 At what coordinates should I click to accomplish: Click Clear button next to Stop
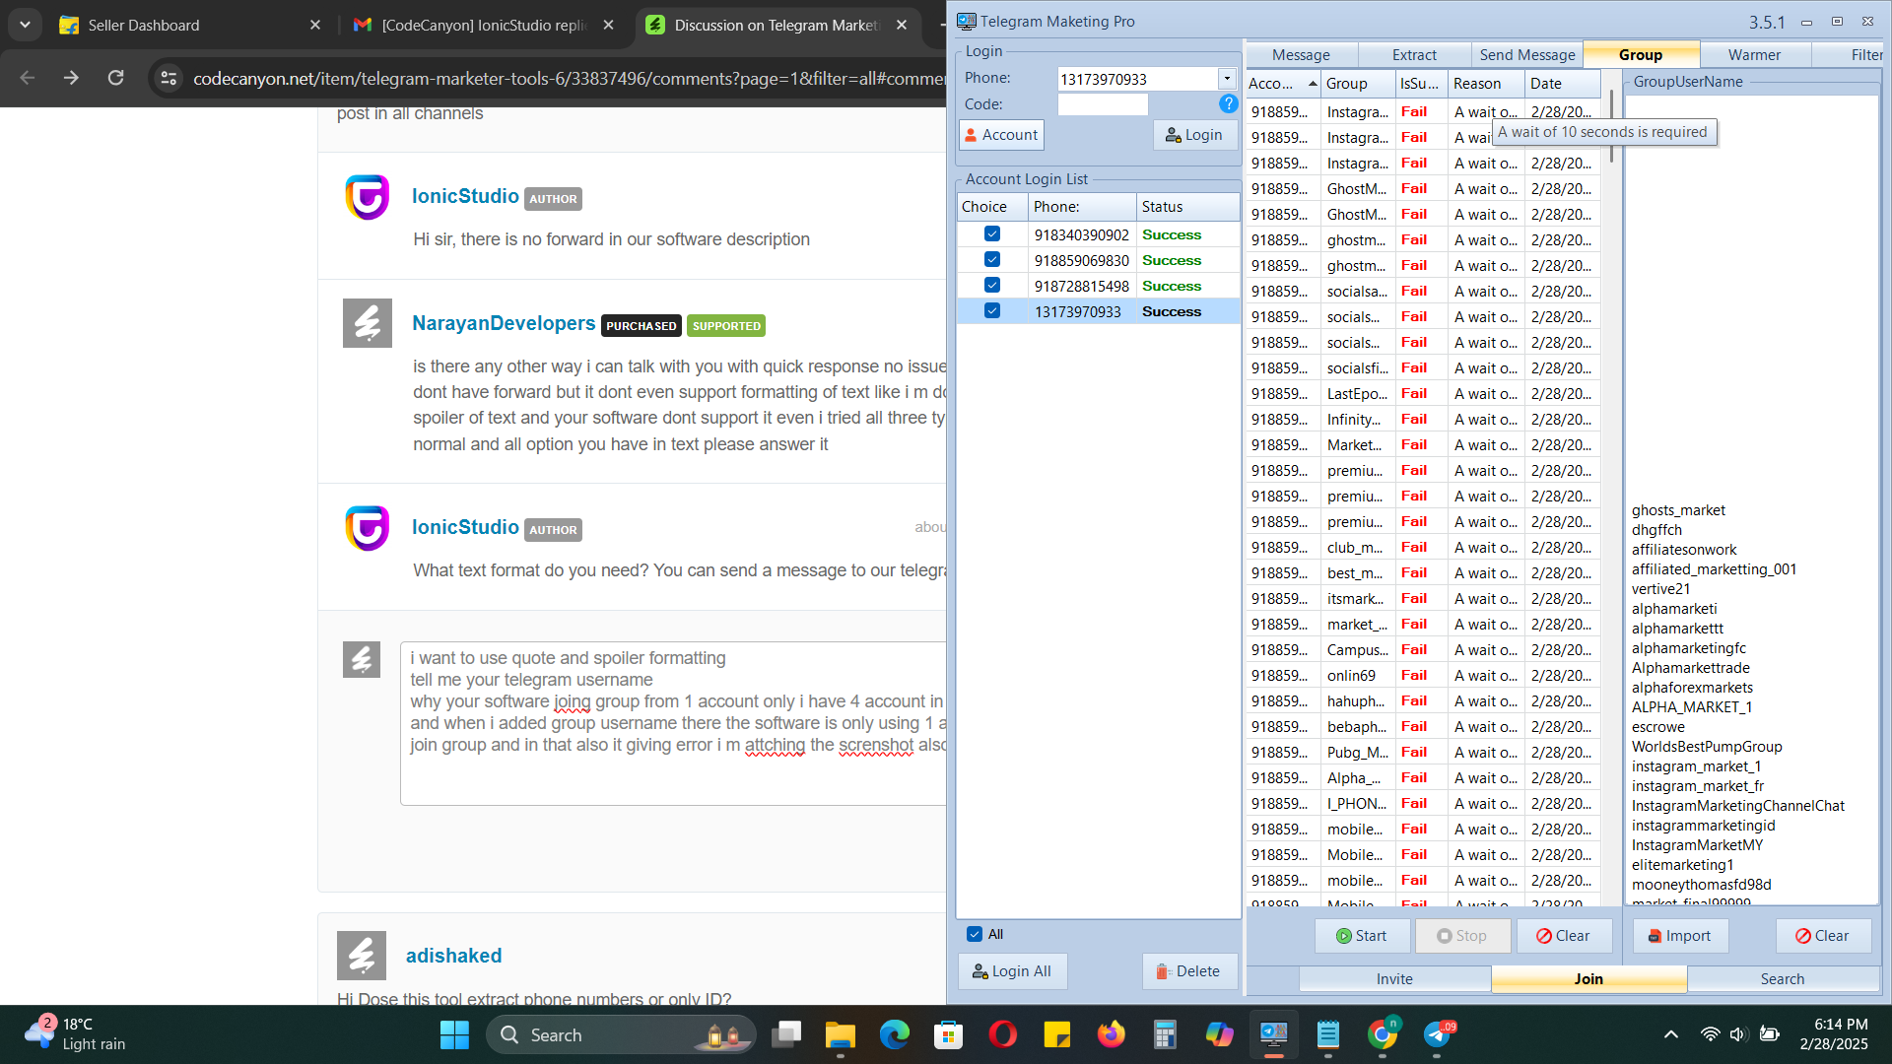point(1564,936)
